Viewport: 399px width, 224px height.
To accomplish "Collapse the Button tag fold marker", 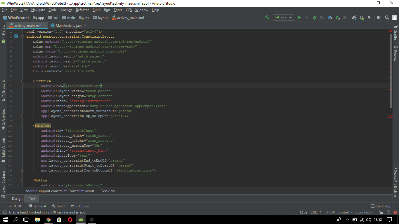I will coord(22,180).
